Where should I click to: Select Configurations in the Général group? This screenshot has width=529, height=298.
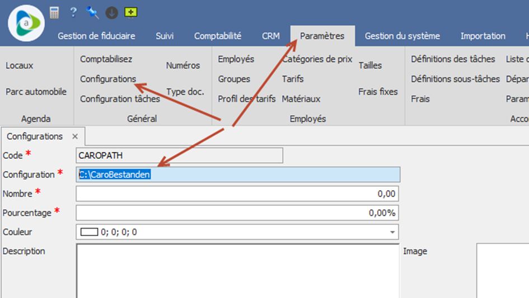click(x=108, y=79)
